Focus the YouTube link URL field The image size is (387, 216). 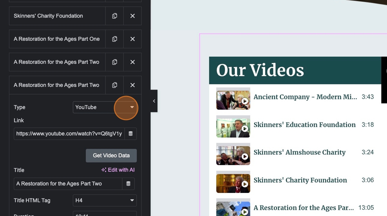tap(69, 134)
